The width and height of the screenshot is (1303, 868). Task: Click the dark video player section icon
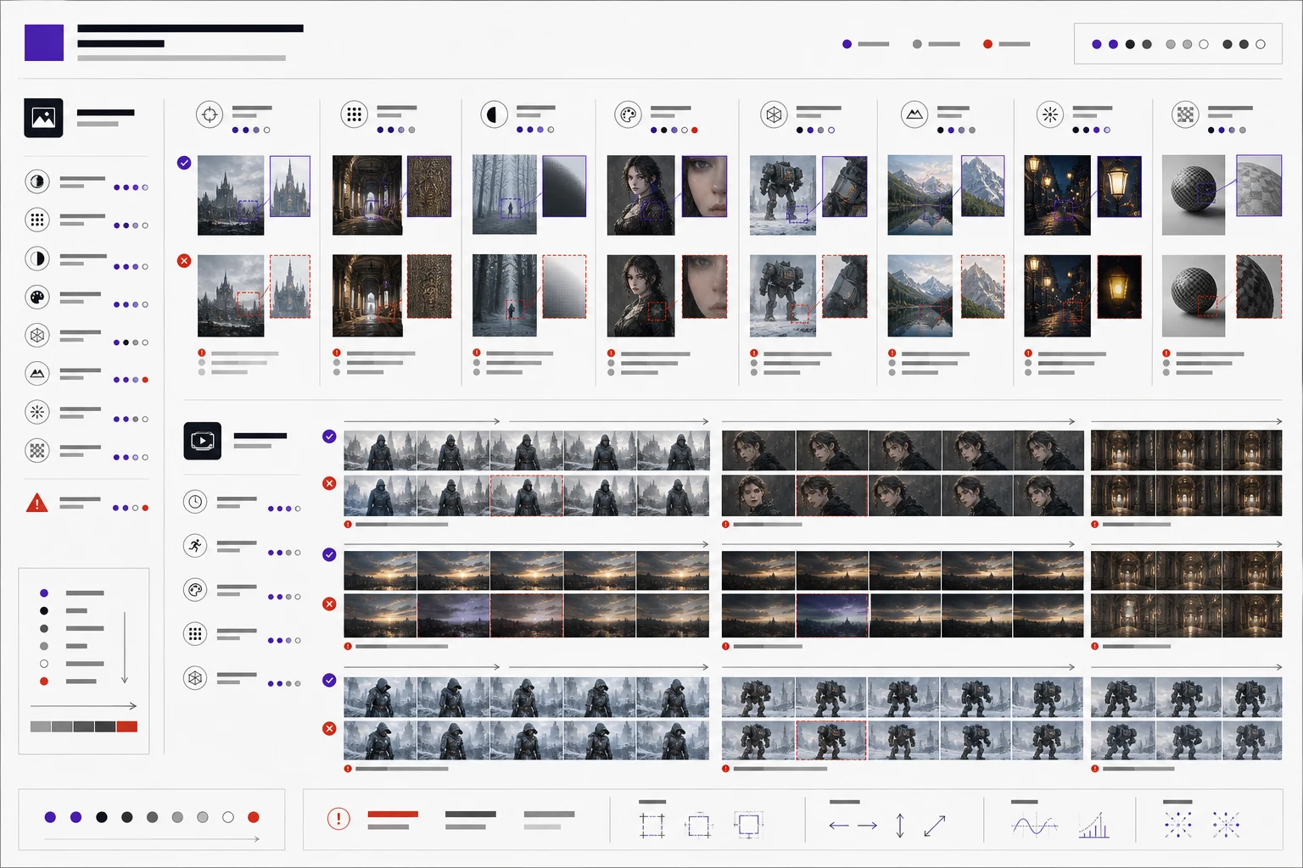203,441
